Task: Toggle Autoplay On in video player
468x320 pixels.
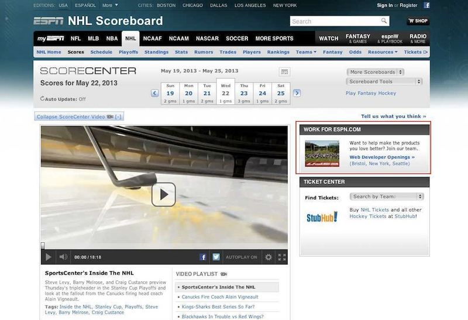Action: (x=241, y=257)
